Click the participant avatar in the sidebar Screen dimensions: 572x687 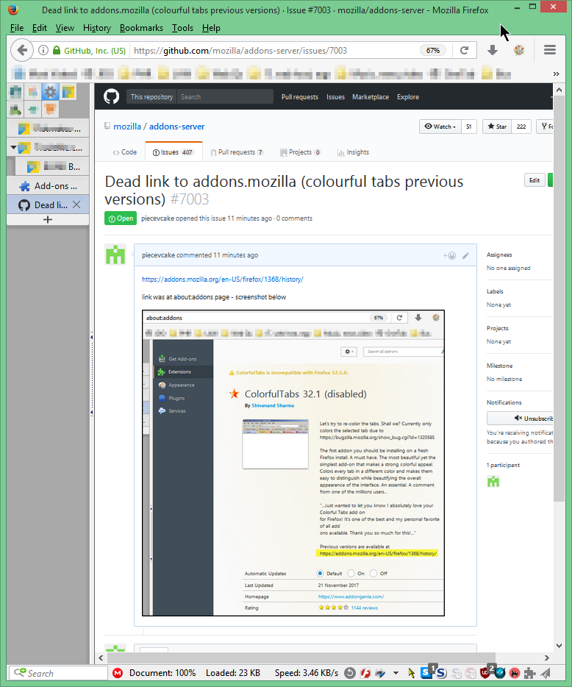493,482
